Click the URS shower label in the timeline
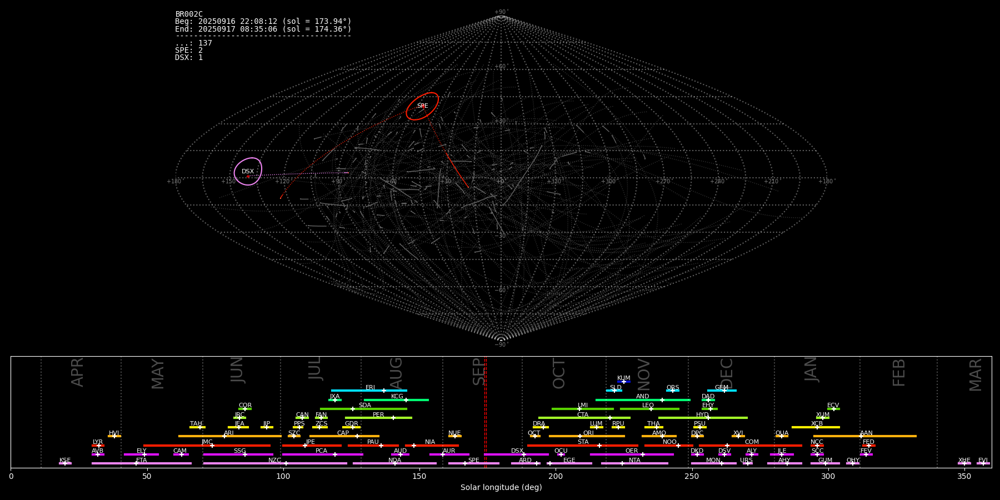The height and width of the screenshot is (500, 1000). tap(746, 461)
